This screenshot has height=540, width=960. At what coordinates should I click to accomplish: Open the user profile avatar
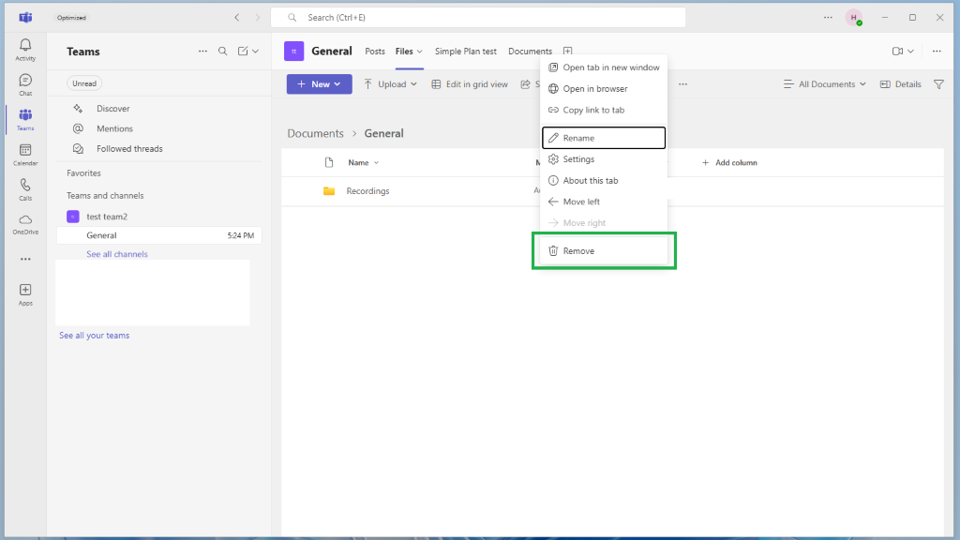853,18
